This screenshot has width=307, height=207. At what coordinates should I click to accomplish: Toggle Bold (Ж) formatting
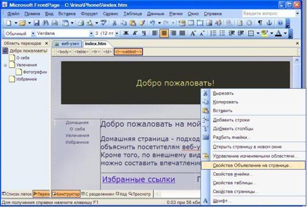[126, 33]
